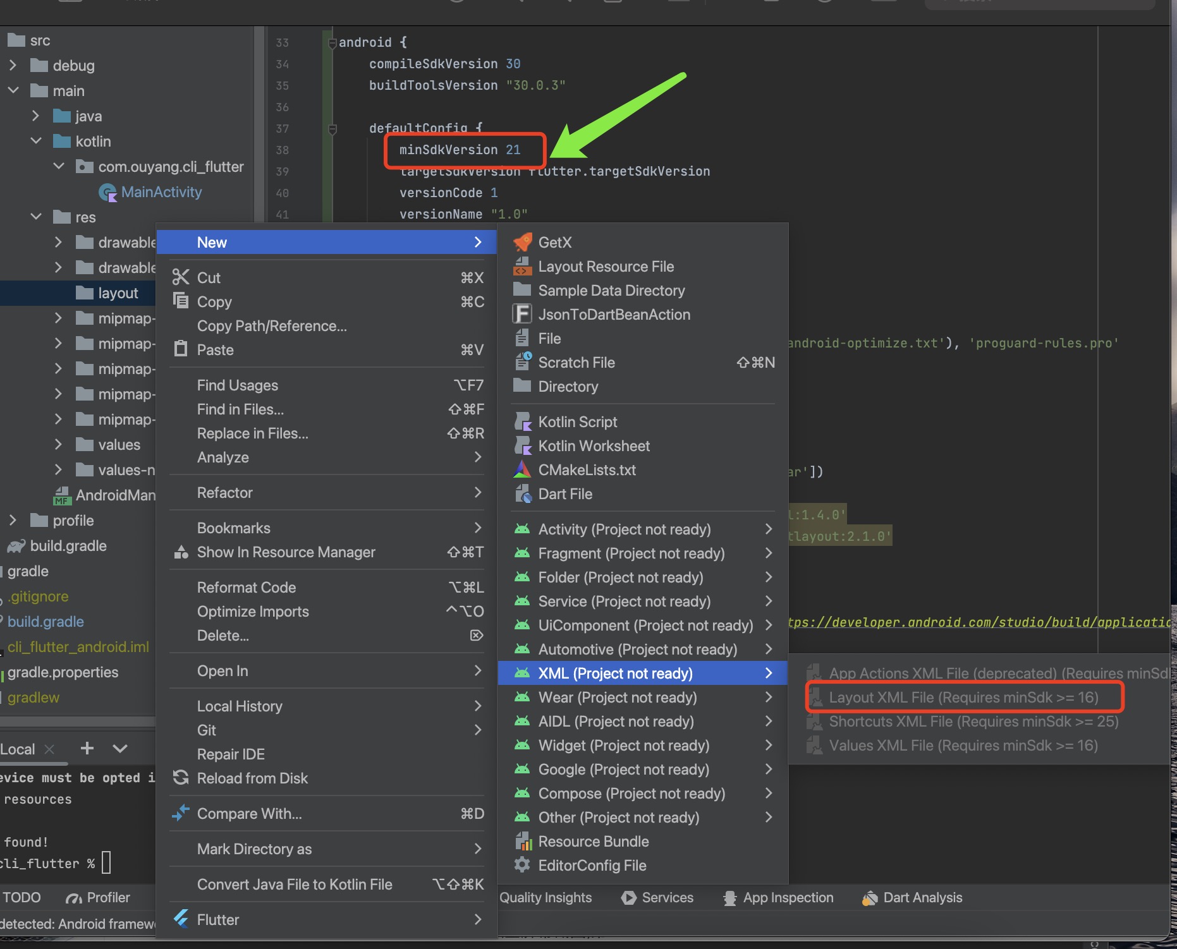Image resolution: width=1177 pixels, height=949 pixels.
Task: Click the Profiler gauge icon
Action: (74, 898)
